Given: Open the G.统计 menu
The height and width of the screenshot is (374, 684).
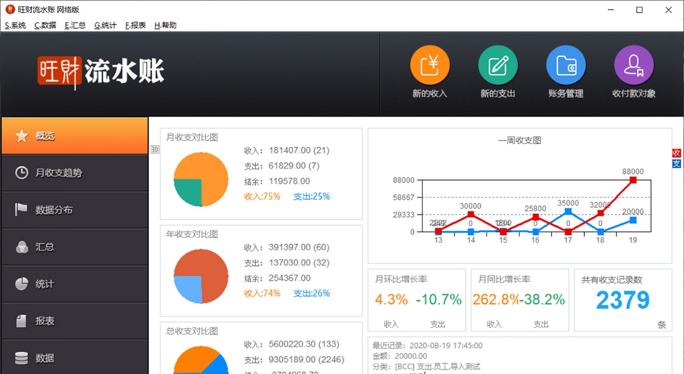Looking at the screenshot, I should (x=105, y=26).
